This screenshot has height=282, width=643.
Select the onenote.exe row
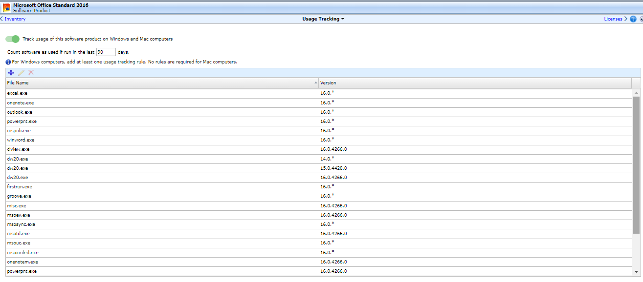coord(318,103)
